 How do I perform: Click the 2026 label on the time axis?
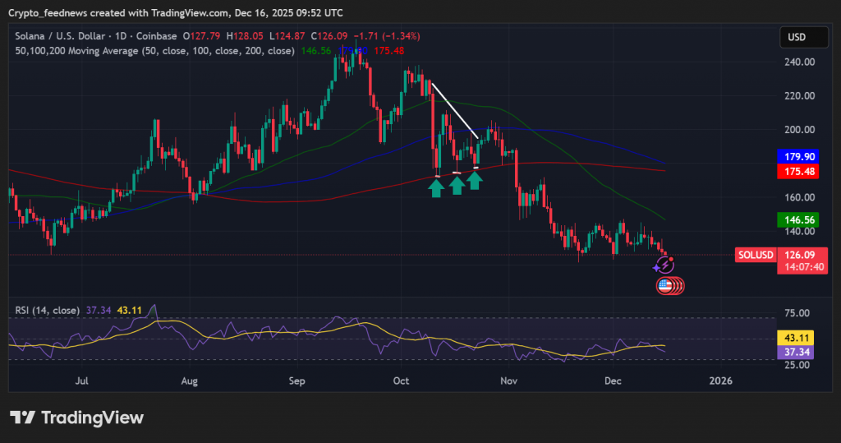point(720,381)
